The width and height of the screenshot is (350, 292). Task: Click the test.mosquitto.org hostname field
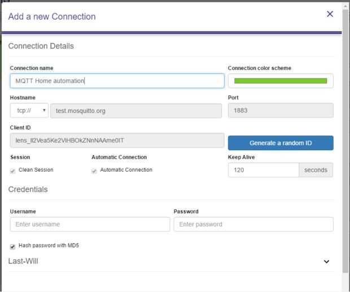click(135, 111)
